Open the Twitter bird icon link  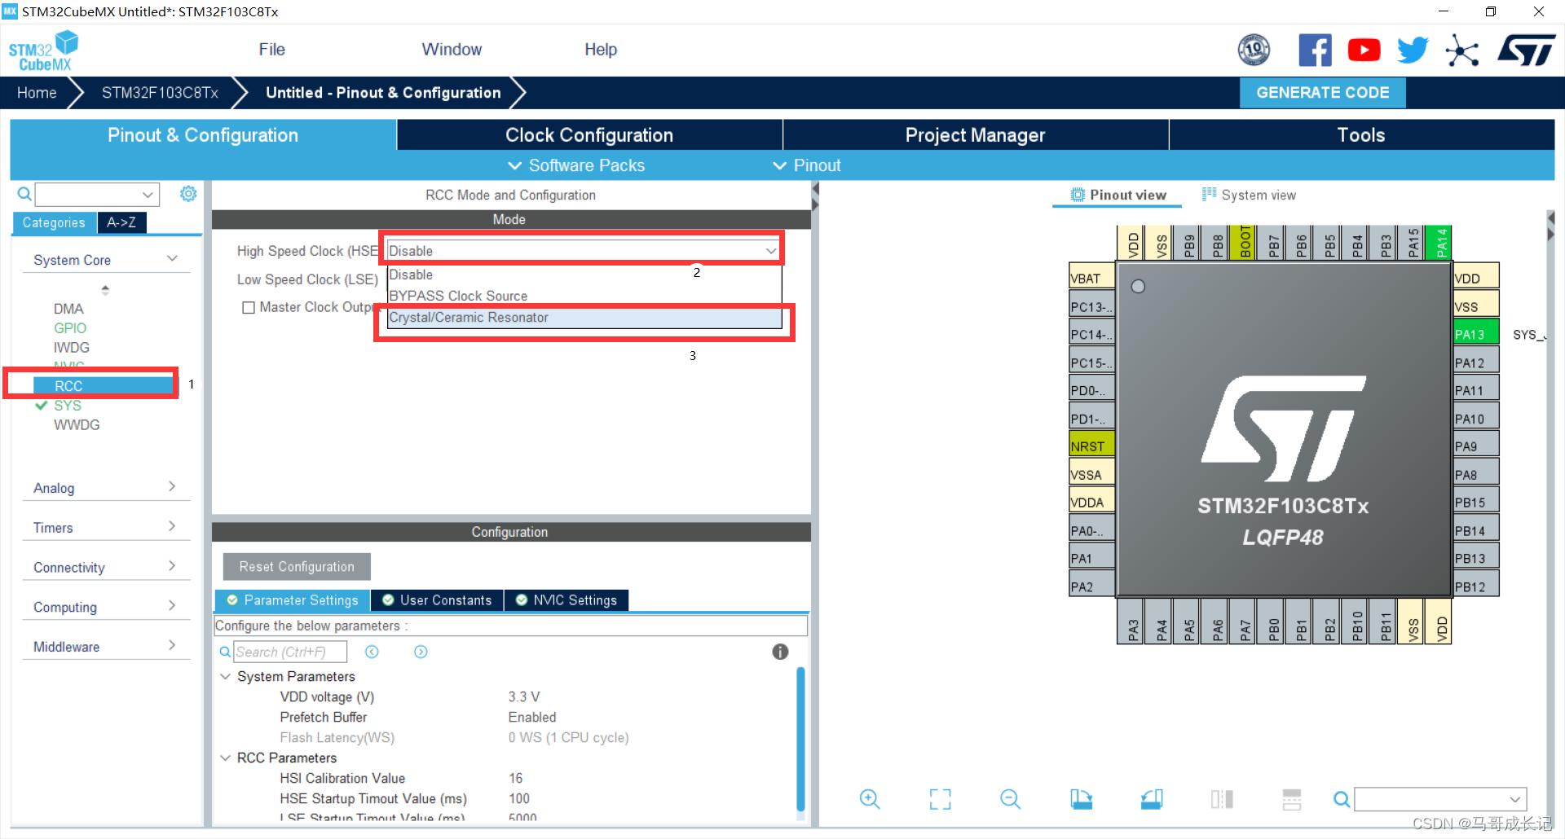1413,51
